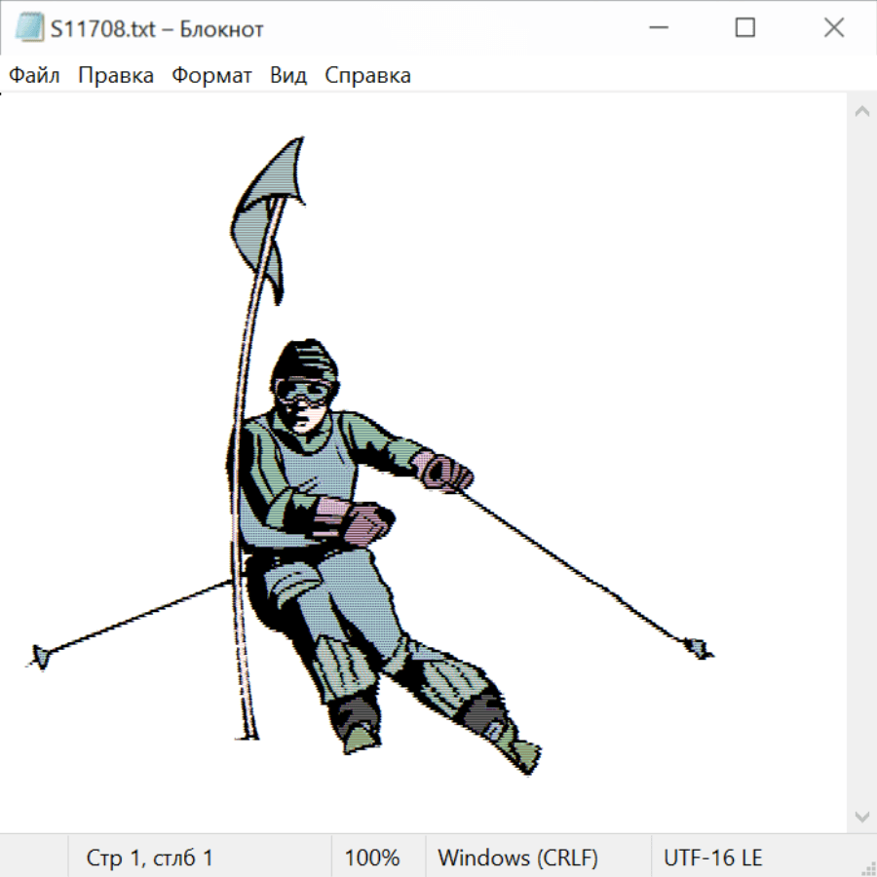Open the Формат menu

211,76
